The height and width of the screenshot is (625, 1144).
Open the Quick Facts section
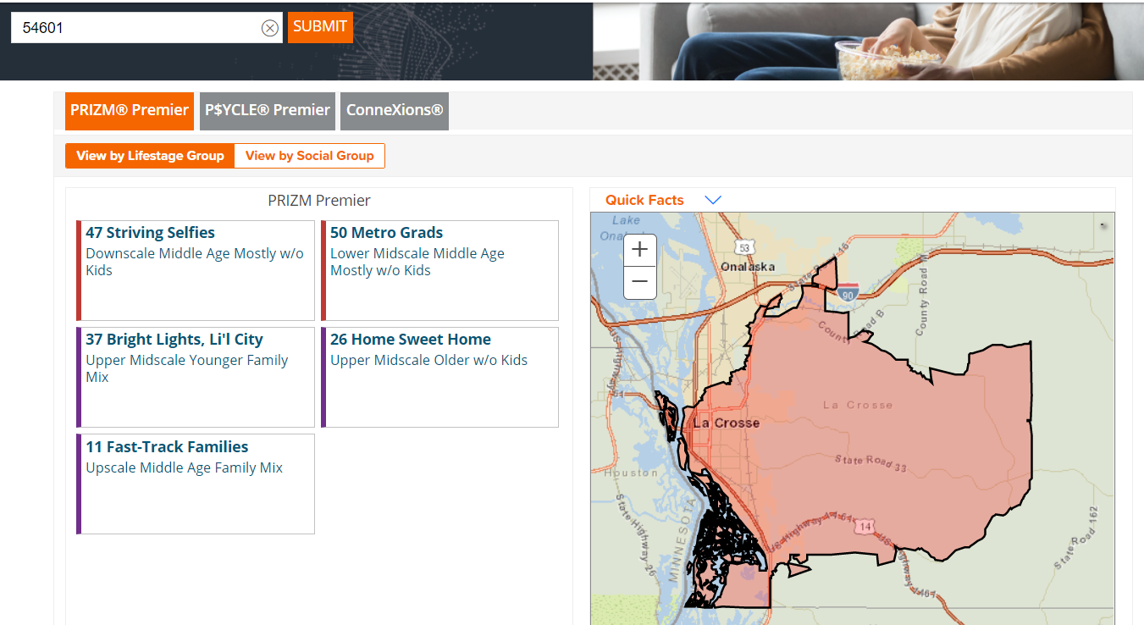[x=644, y=200]
